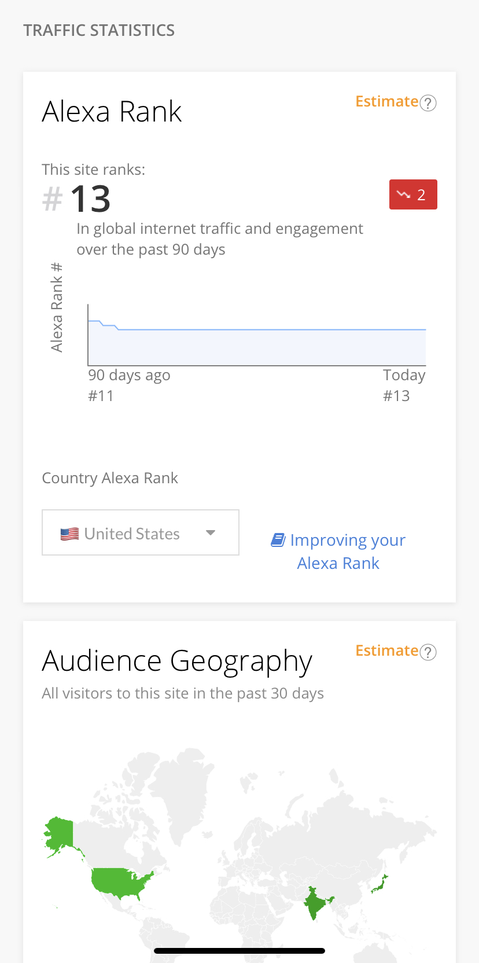Viewport: 479px width, 963px height.
Task: Click the US flag icon in country selector
Action: click(x=69, y=534)
